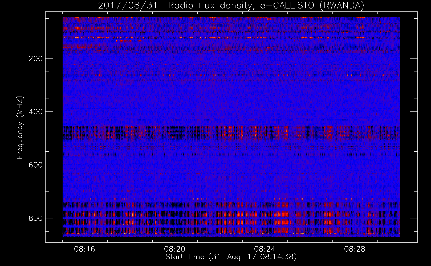Click the 800 frequency tick label
The image size is (431, 266).
pos(35,218)
